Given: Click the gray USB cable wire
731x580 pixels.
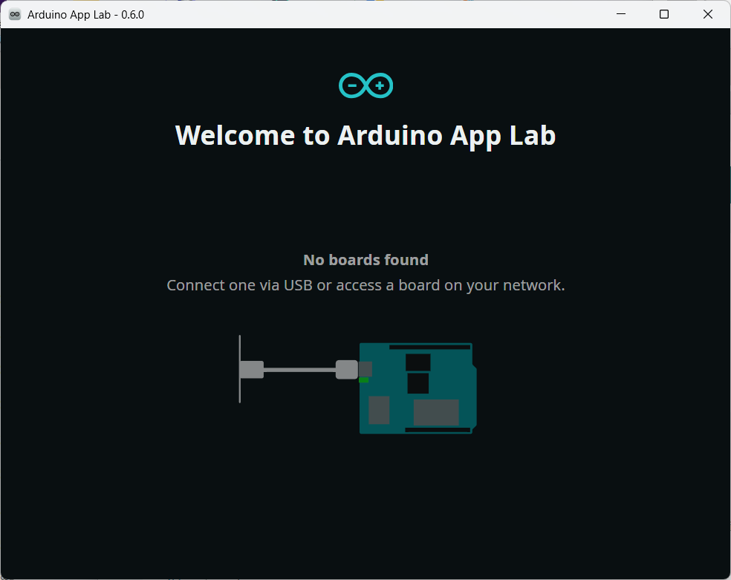Looking at the screenshot, I should click(x=299, y=369).
